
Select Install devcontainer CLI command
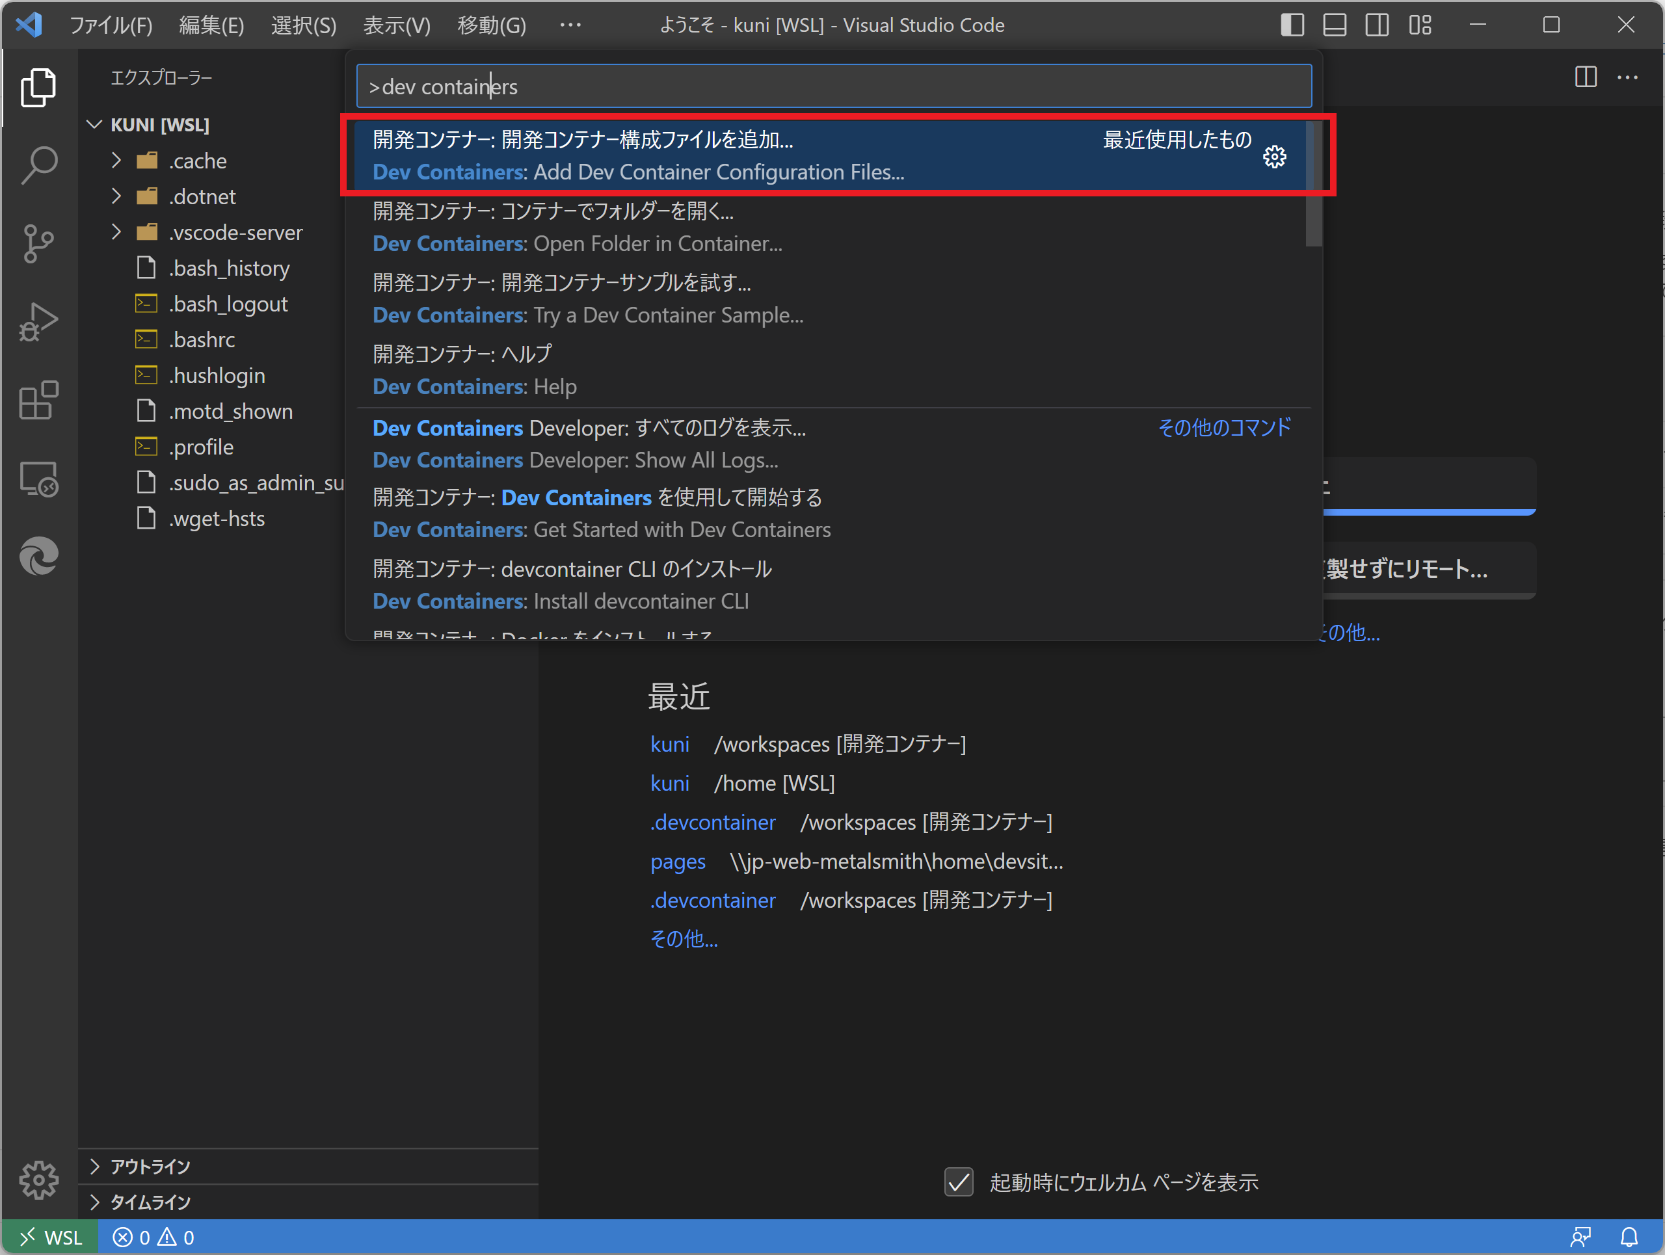(831, 585)
